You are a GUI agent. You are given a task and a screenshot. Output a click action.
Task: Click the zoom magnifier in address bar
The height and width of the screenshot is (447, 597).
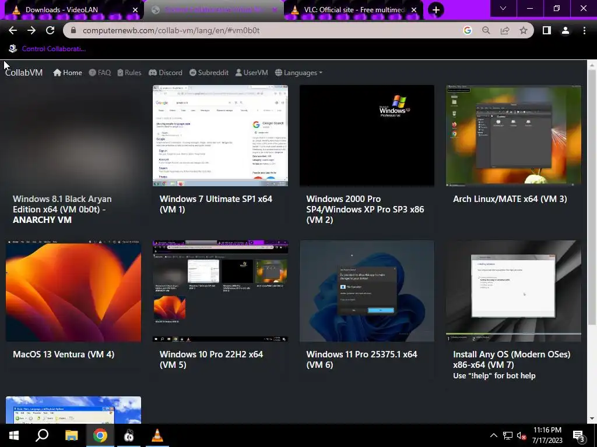pos(486,30)
